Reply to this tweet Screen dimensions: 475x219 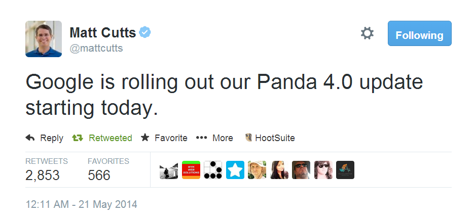coord(45,138)
